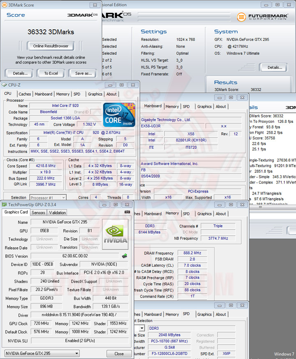Click the CPU-Z title bar icon
Screen dimensions: 296x359
coord(4,85)
